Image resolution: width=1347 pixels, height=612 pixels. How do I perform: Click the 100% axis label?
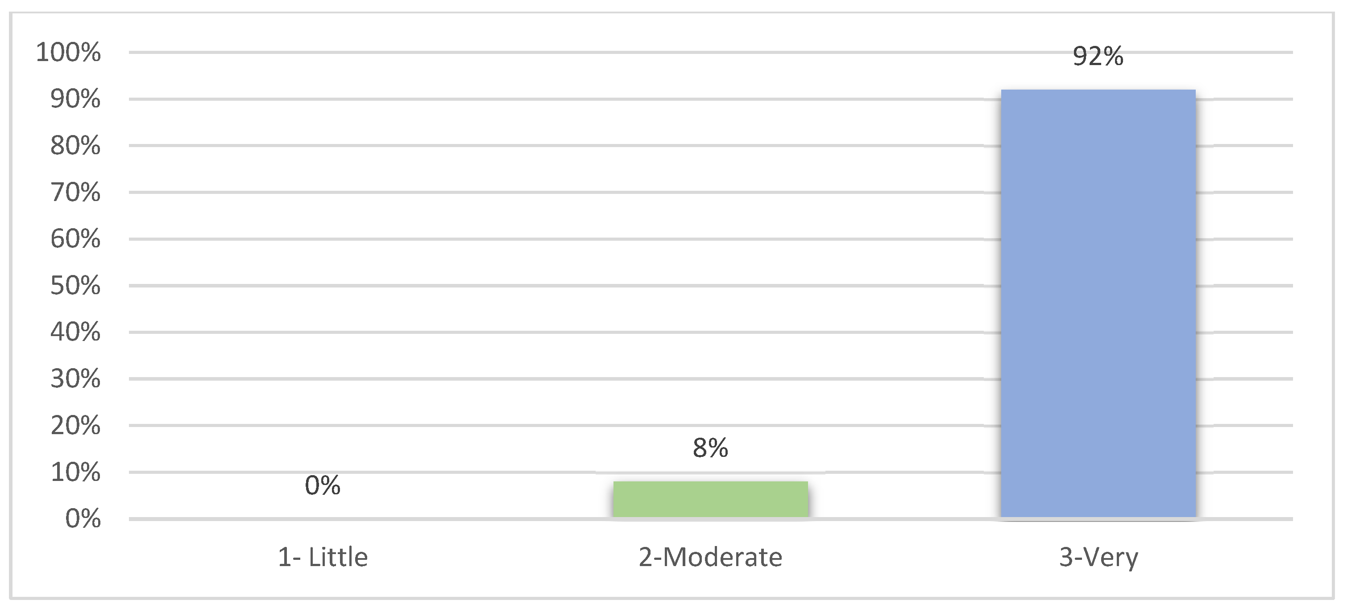[x=68, y=52]
